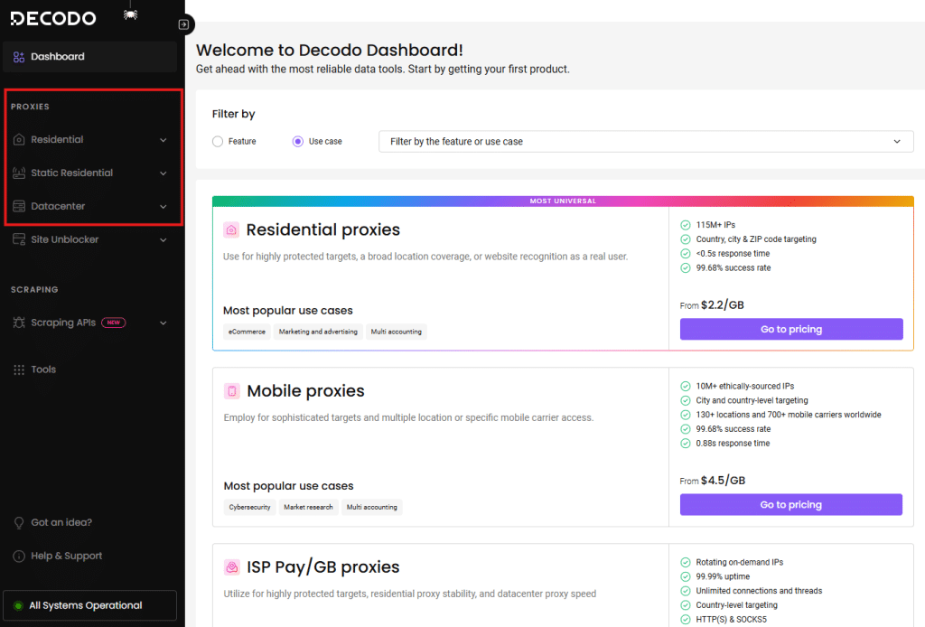Open the Site Unblocker menu item

[x=89, y=239]
